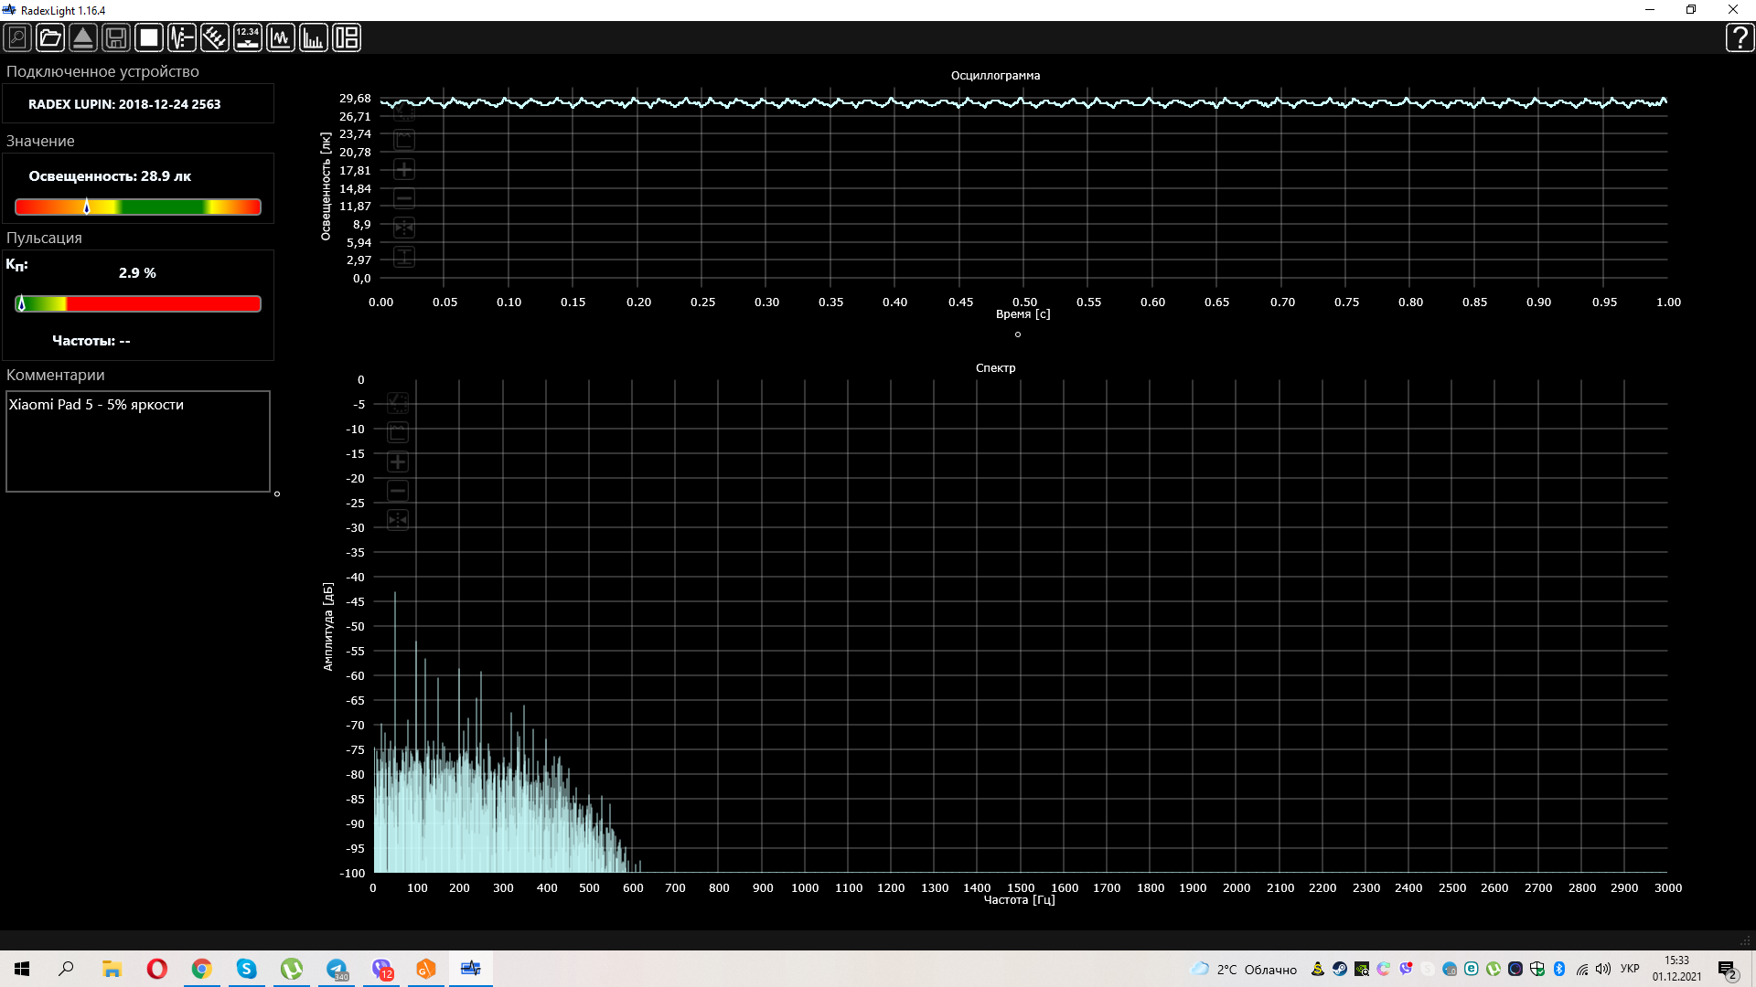Viewport: 1756px width, 987px height.
Task: Zoom in on the oscillogram chart
Action: click(403, 169)
